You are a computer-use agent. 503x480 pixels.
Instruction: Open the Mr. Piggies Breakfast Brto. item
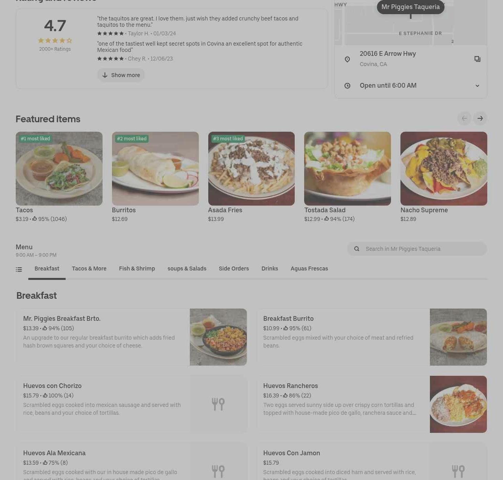132,337
